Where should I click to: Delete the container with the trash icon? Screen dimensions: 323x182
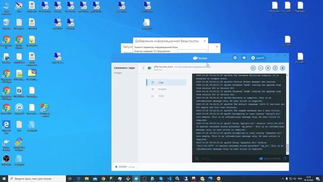pyautogui.click(x=283, y=68)
